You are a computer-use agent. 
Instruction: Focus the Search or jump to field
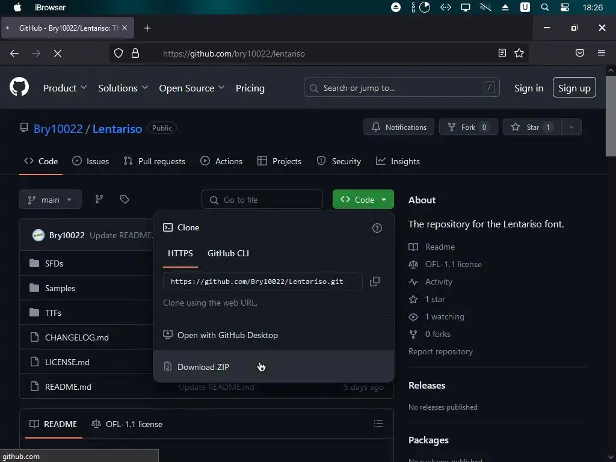(401, 88)
